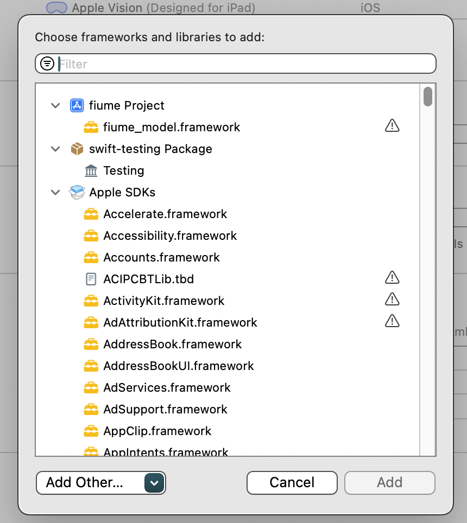
Task: Click the AdServices.framework toolbox icon
Action: click(91, 387)
